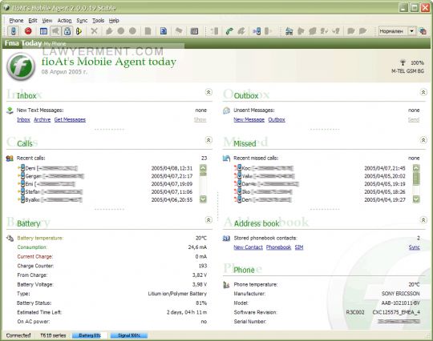Viewport: 433px width, 341px height.
Task: Collapse the Inbox section
Action: click(x=208, y=92)
